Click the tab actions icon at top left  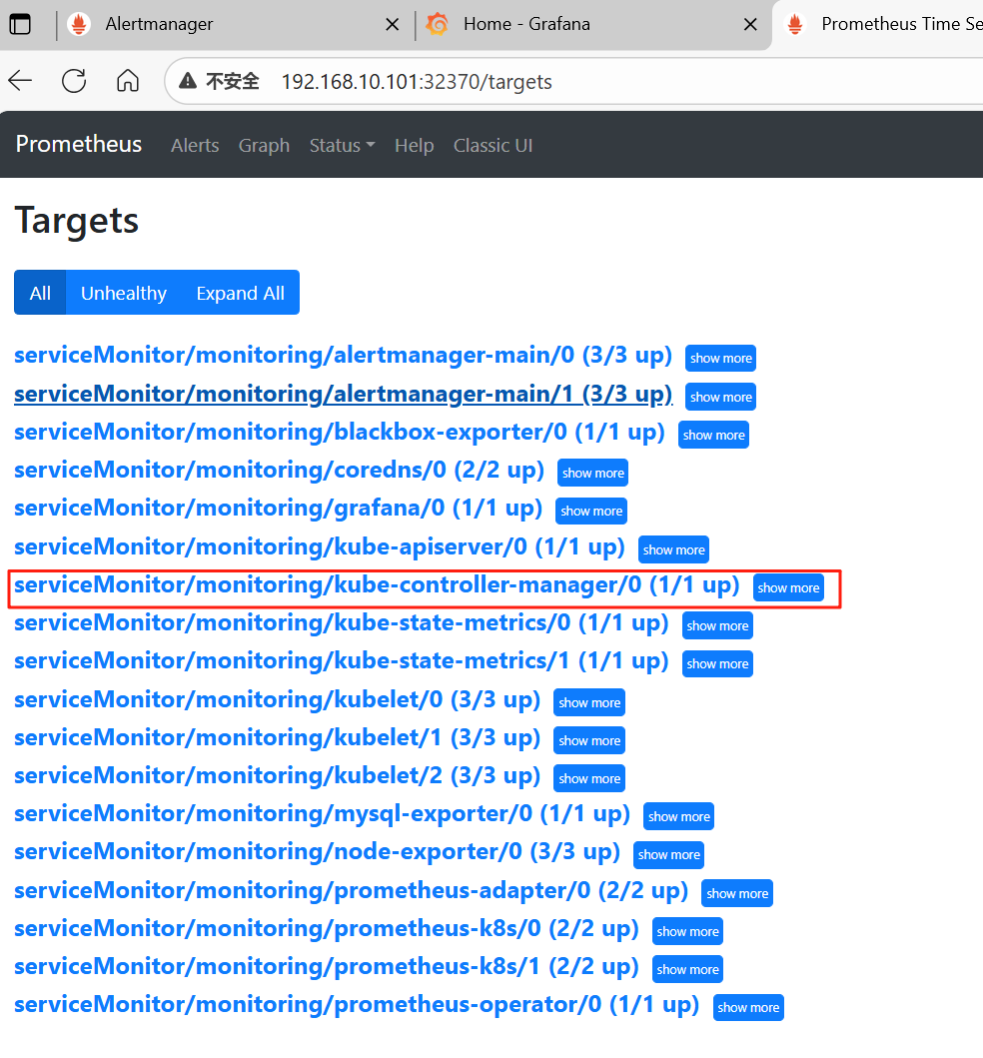pyautogui.click(x=20, y=24)
